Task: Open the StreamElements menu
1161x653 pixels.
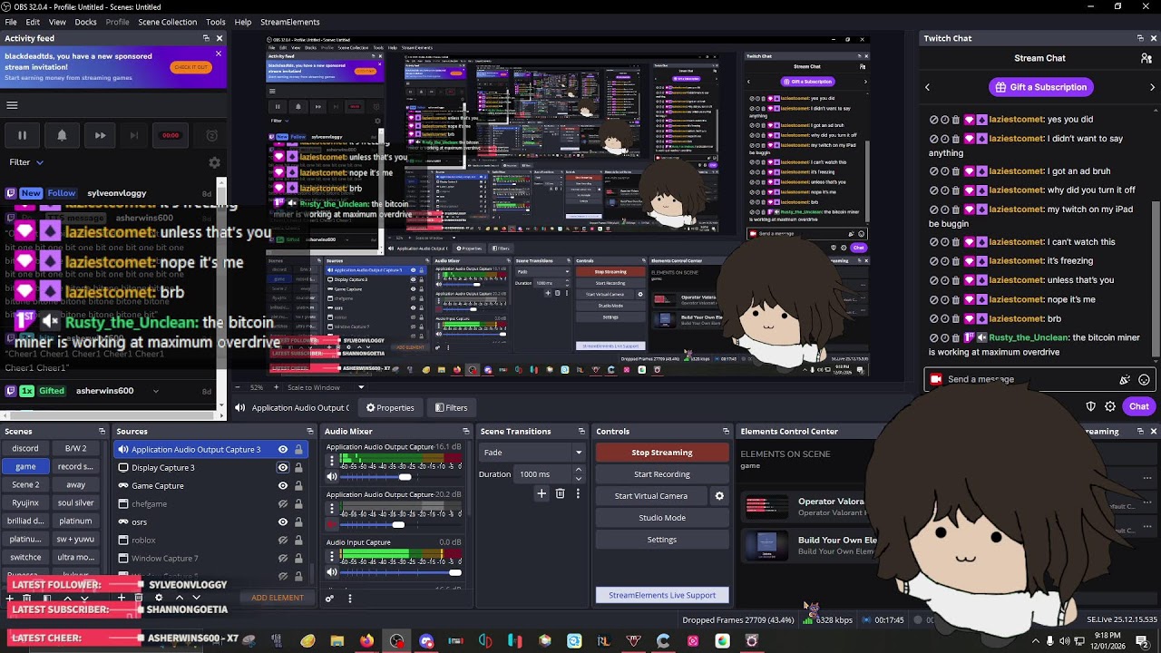Action: pos(289,22)
